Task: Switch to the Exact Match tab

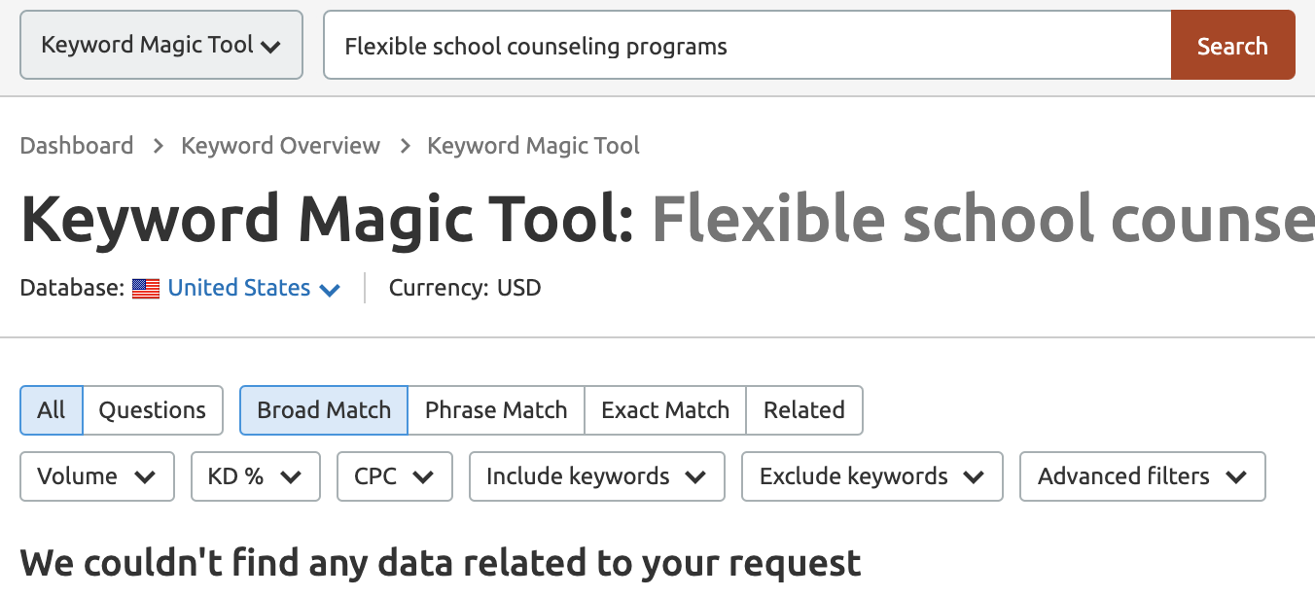Action: coord(665,410)
